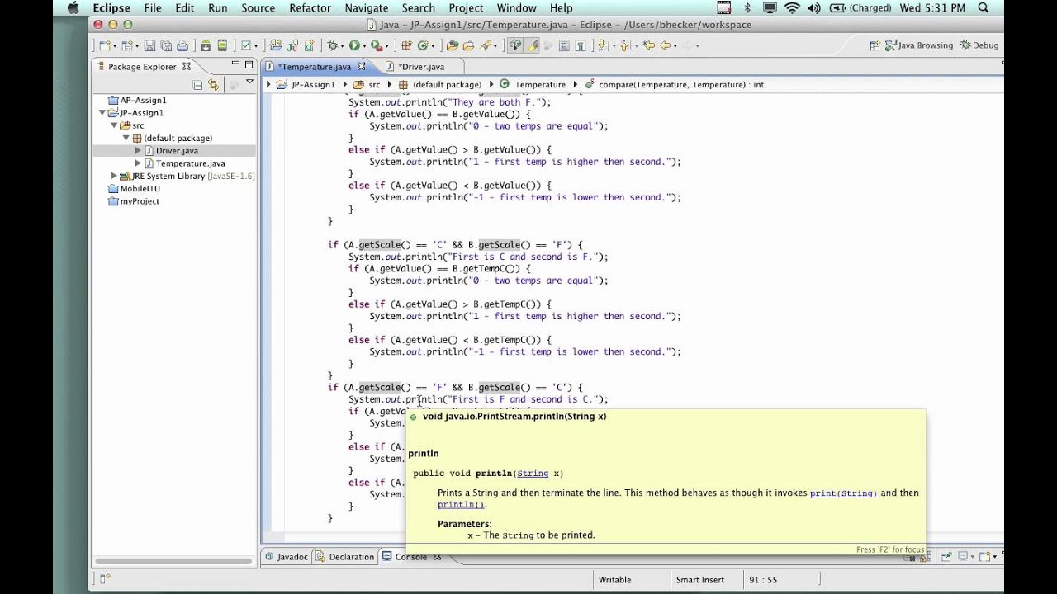
Task: Click the External Tools run icon
Action: click(x=376, y=45)
